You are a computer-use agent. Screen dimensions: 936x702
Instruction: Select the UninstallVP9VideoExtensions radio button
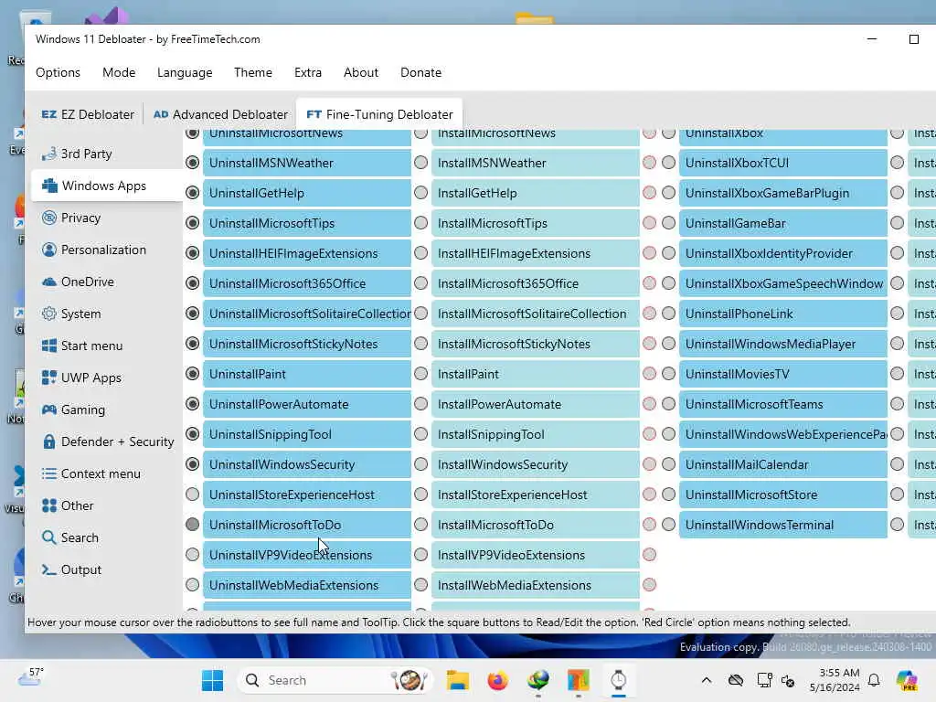click(x=192, y=555)
